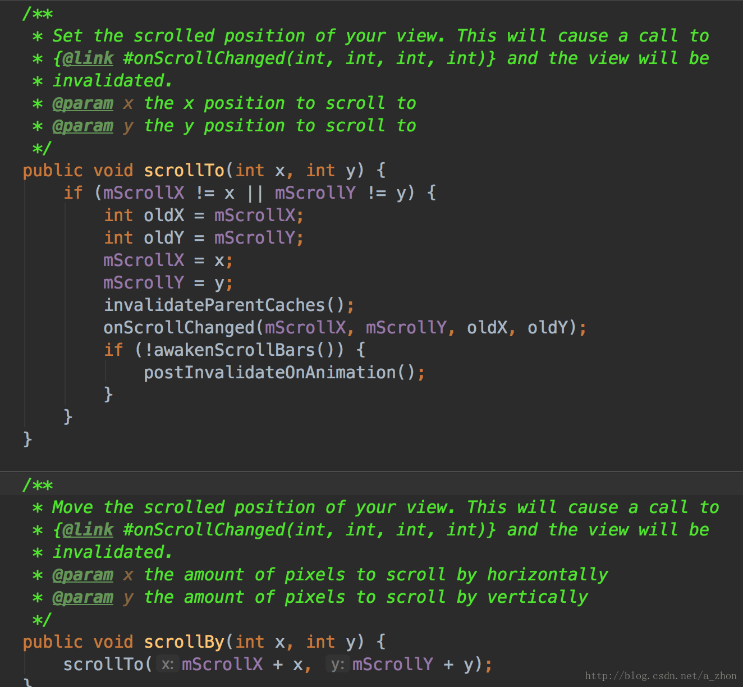Click the x: parameter hint in scrollTo call

pyautogui.click(x=167, y=665)
